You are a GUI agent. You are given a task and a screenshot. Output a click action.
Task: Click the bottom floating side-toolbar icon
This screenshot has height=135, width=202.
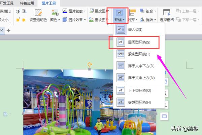(164, 116)
